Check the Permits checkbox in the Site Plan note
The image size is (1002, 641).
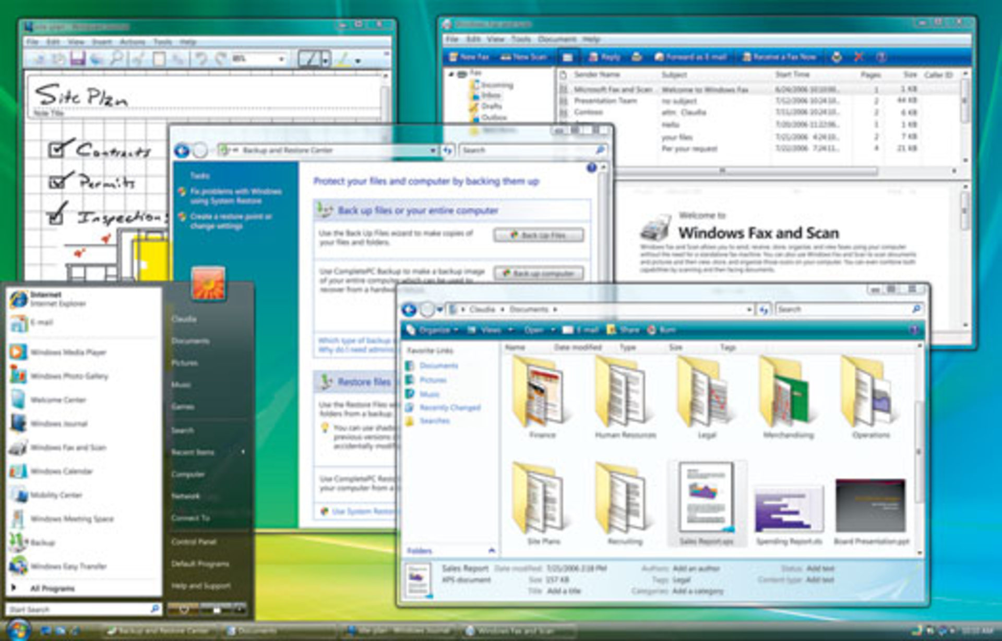(56, 182)
